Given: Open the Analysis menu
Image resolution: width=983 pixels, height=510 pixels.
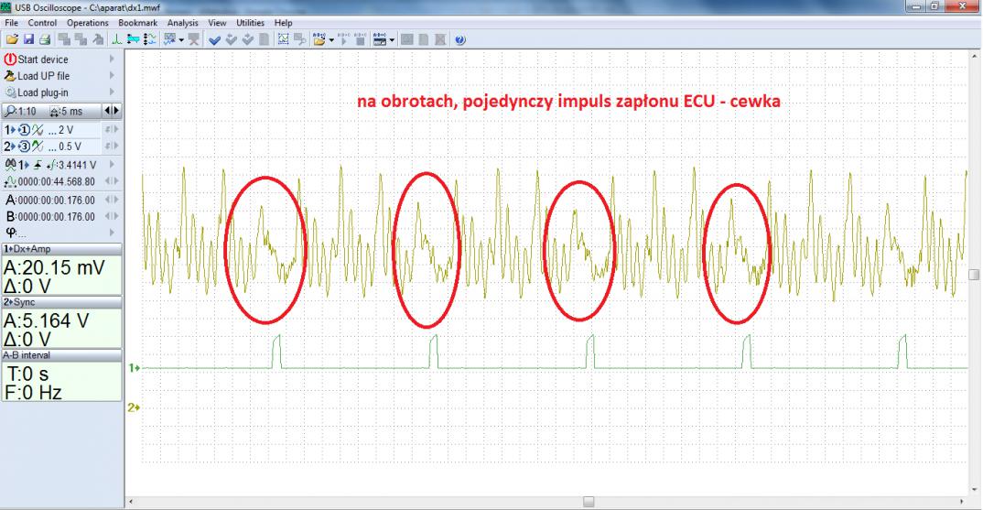Looking at the screenshot, I should [x=182, y=23].
